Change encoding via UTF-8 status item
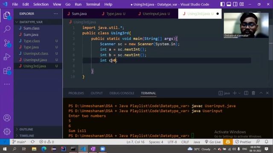The width and height of the screenshot is (273, 153). pos(172,142)
